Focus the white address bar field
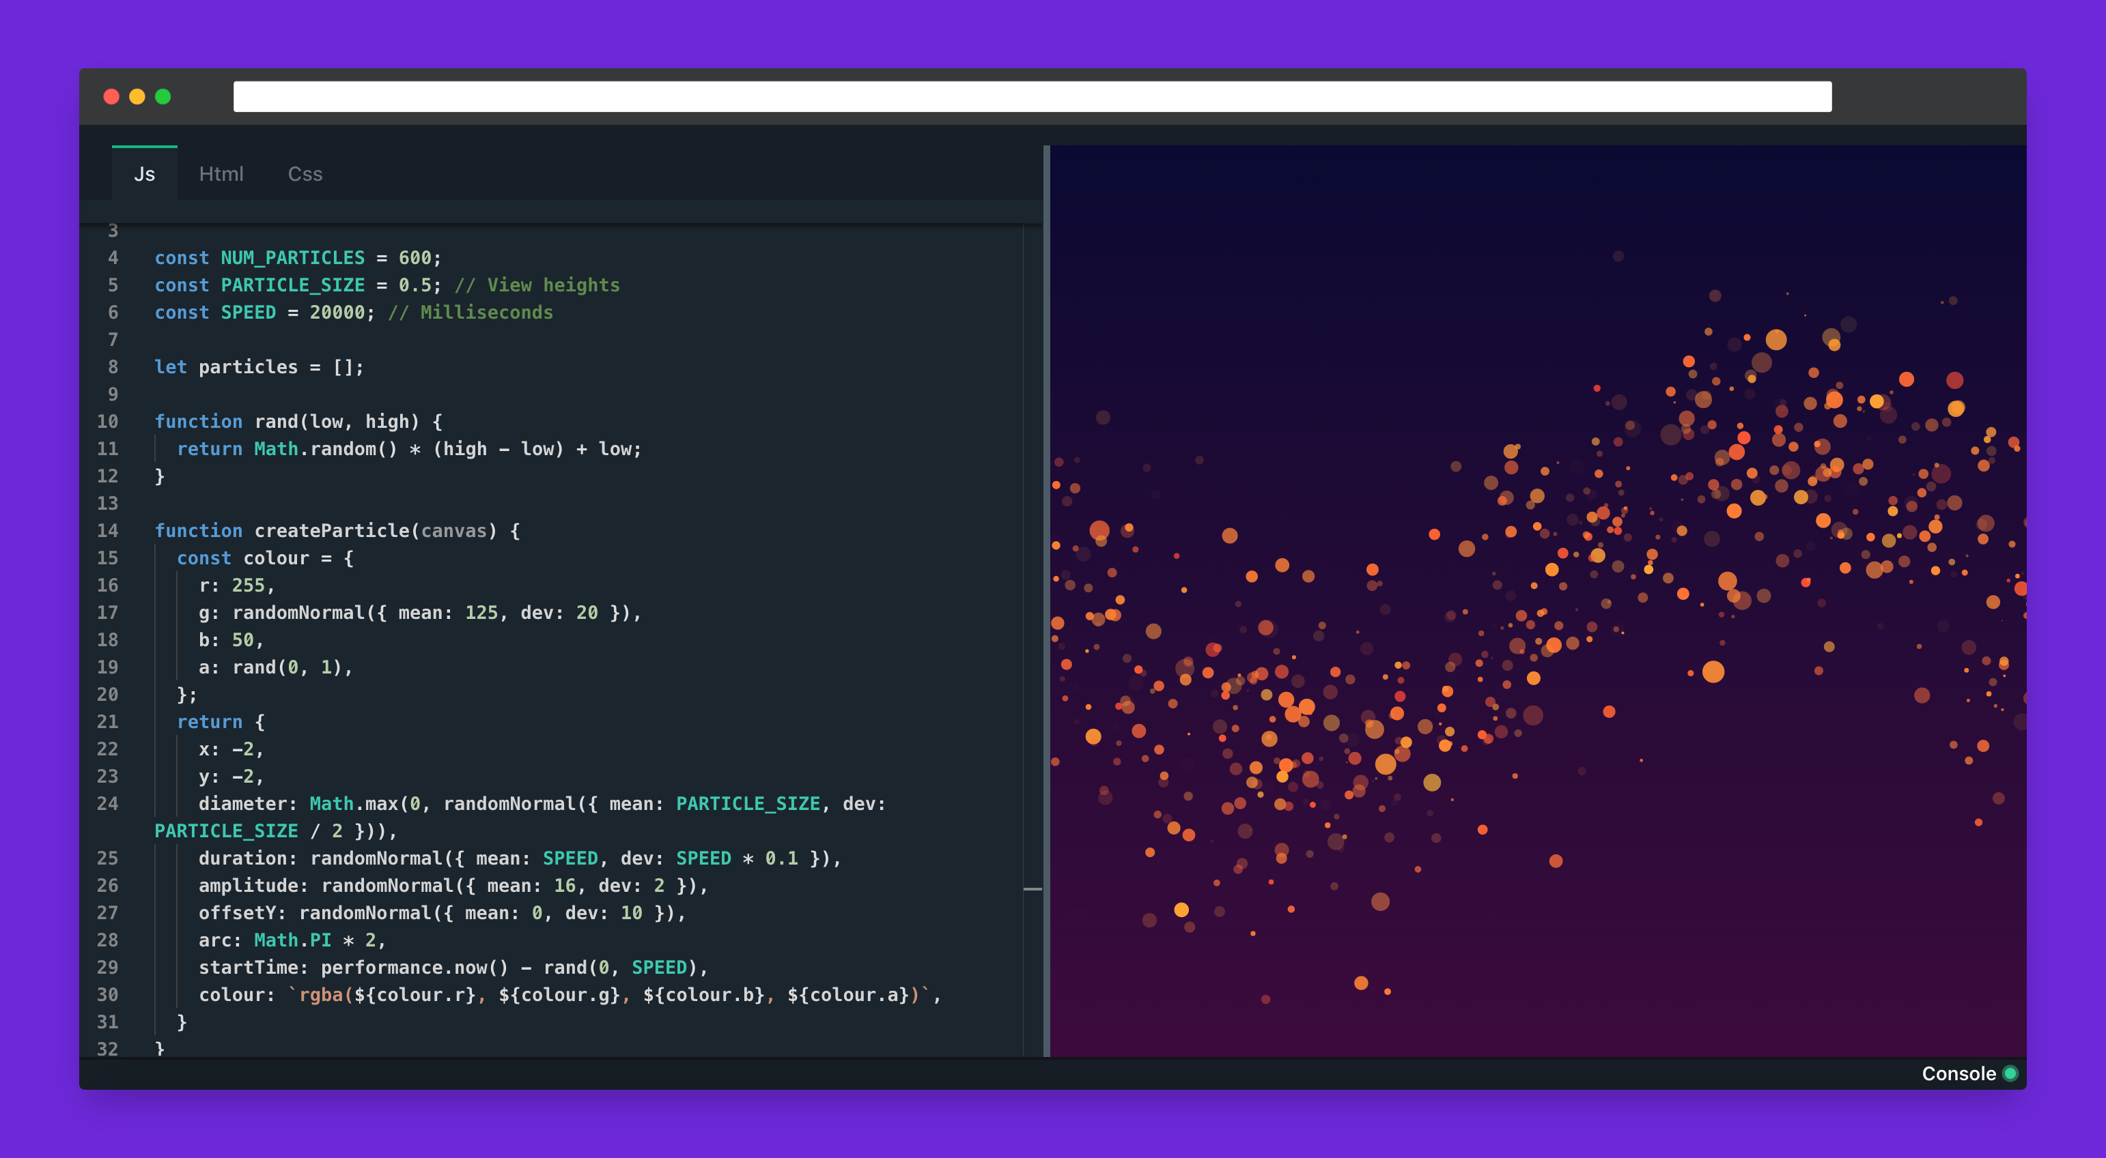The image size is (2106, 1158). click(1032, 96)
